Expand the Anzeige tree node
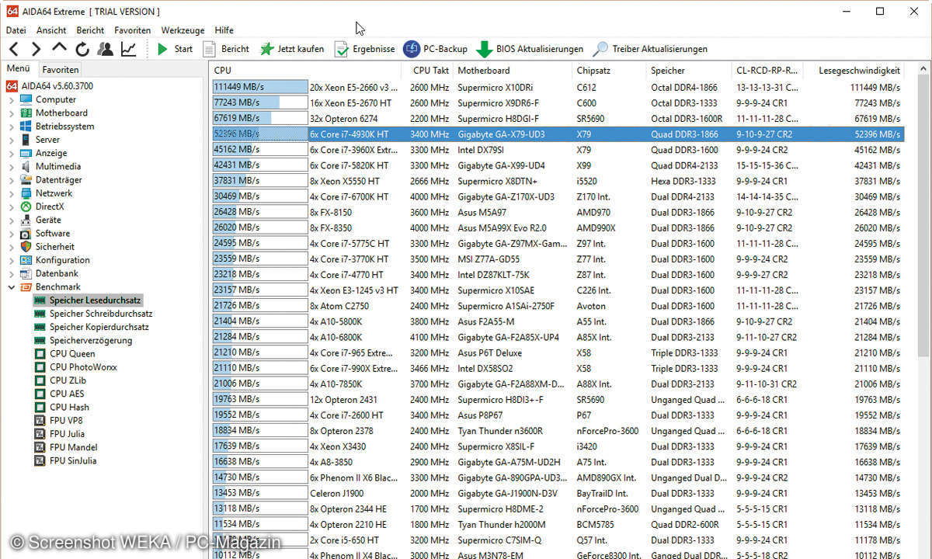The width and height of the screenshot is (932, 559). tap(11, 153)
